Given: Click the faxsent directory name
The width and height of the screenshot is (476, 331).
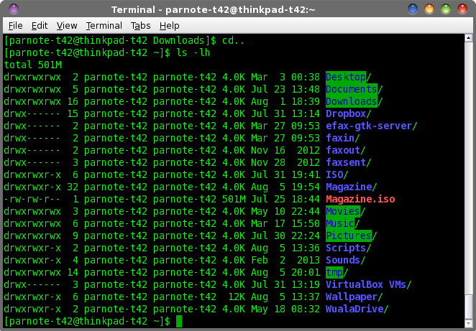Looking at the screenshot, I should (346, 162).
